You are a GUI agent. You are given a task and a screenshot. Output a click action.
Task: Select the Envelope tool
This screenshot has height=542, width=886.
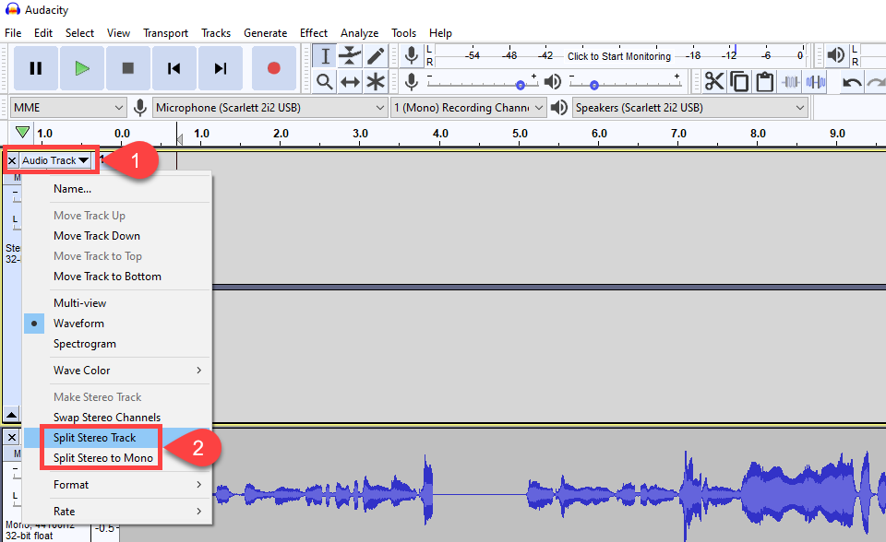pyautogui.click(x=350, y=55)
